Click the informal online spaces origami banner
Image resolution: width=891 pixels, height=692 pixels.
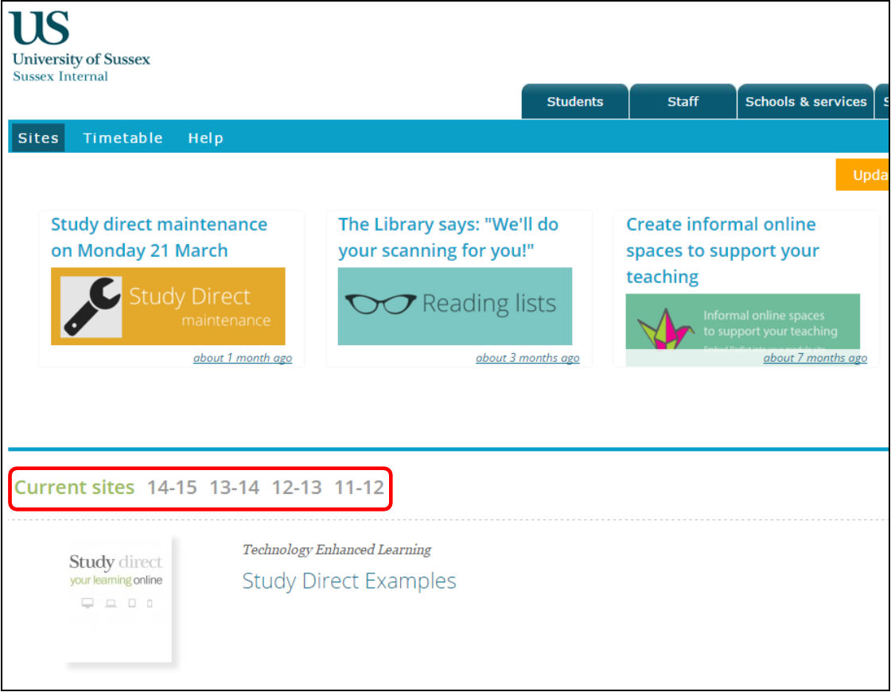[743, 322]
